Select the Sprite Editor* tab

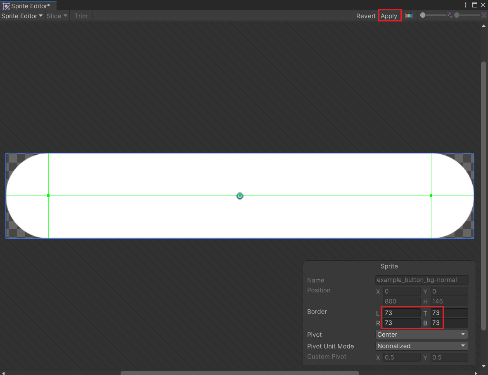point(28,6)
